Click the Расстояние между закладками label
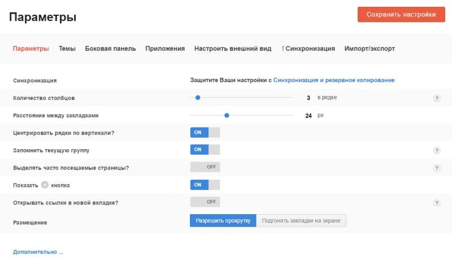Viewport: 452px width, 261px height. [x=55, y=115]
